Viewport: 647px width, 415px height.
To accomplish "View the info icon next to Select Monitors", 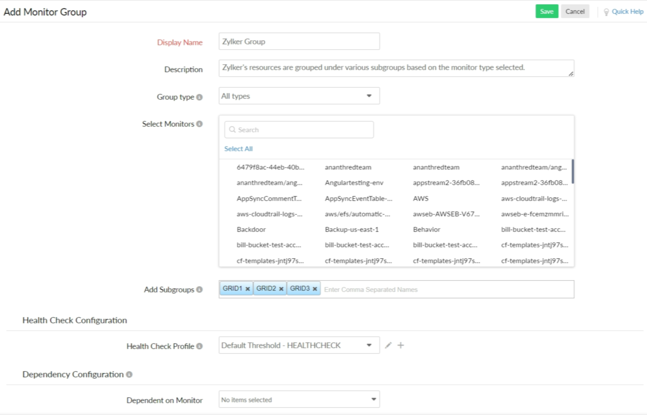I will [200, 124].
